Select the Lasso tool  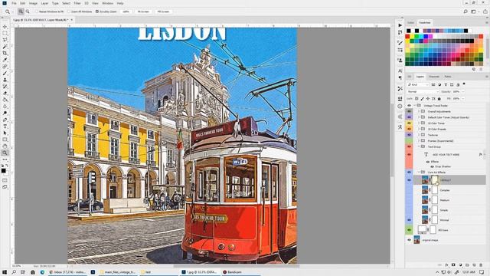point(5,40)
